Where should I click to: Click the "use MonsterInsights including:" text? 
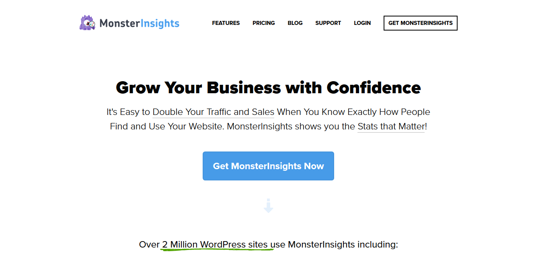(334, 244)
